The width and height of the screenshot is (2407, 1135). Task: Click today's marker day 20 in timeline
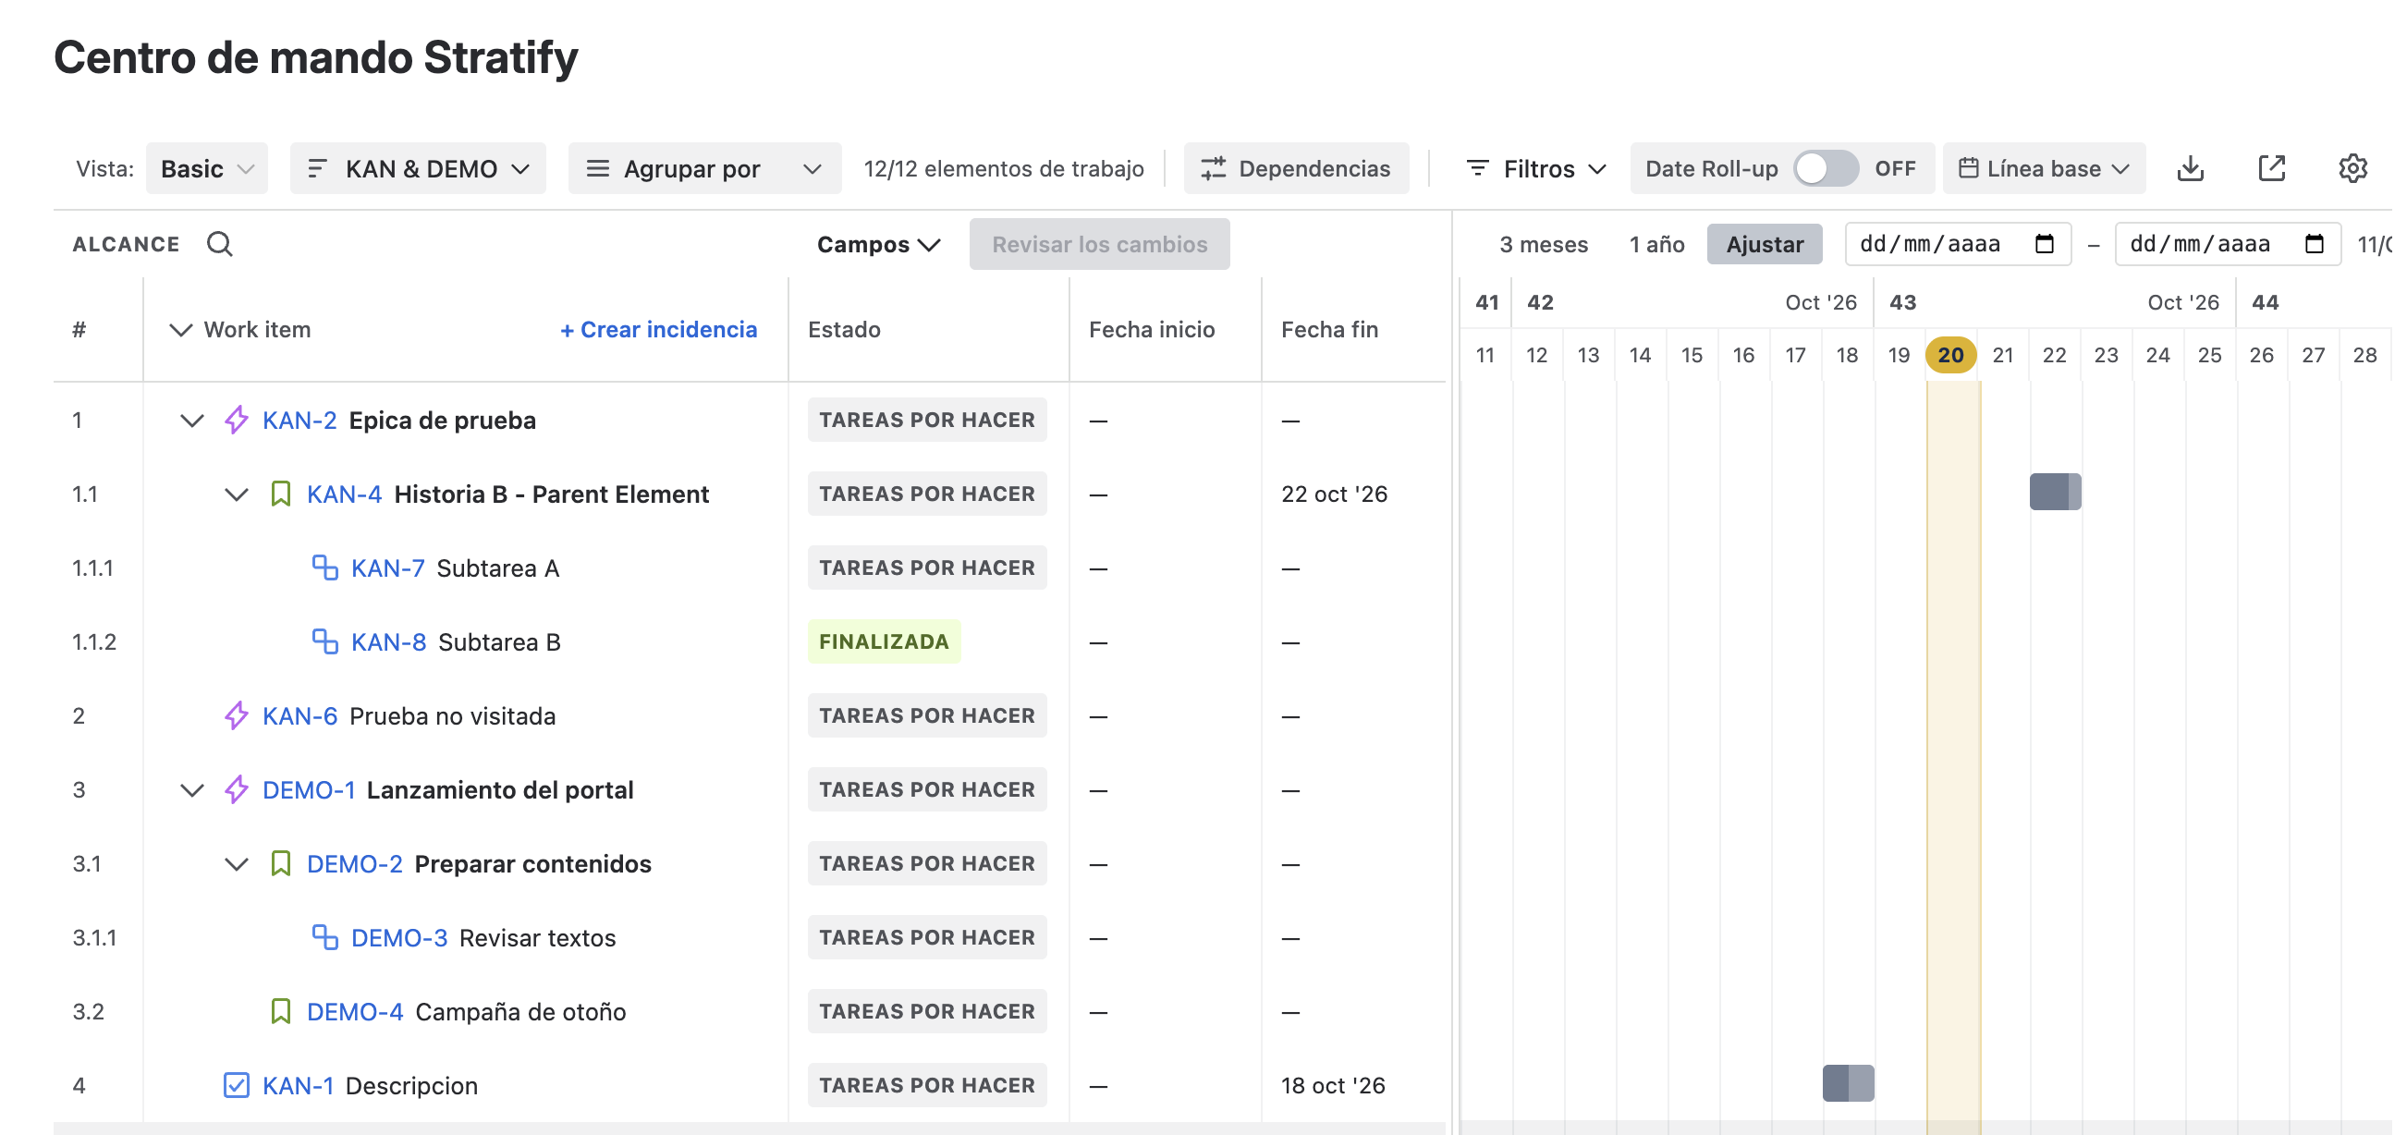[x=1950, y=355]
